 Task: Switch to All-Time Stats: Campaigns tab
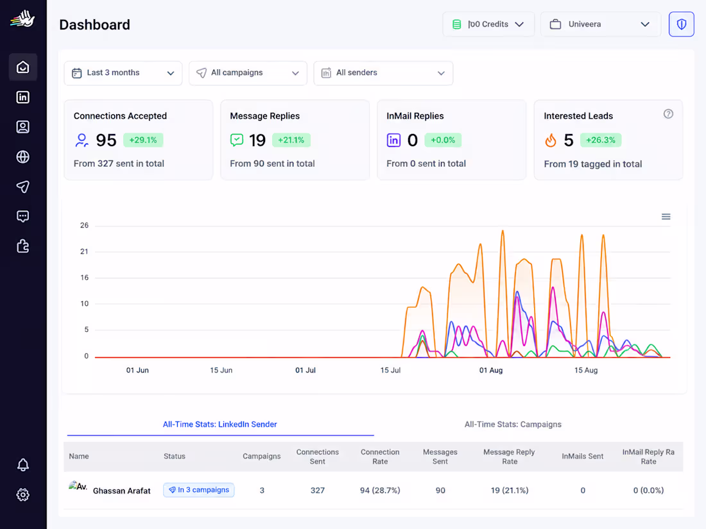pyautogui.click(x=513, y=424)
